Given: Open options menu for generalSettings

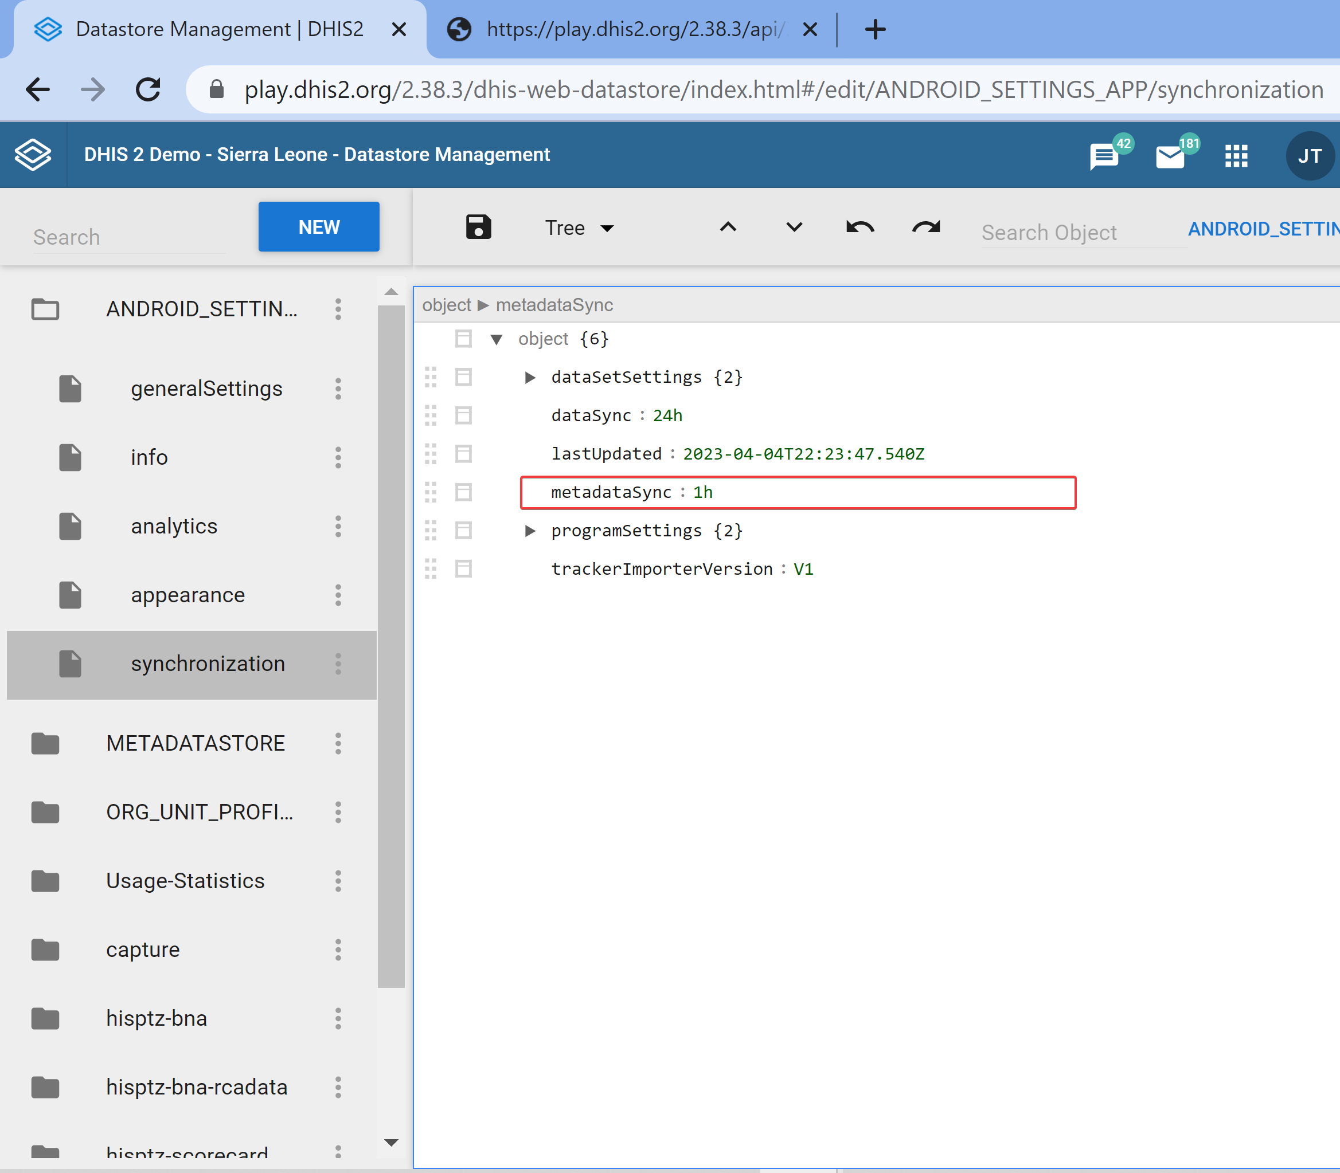Looking at the screenshot, I should click(338, 389).
